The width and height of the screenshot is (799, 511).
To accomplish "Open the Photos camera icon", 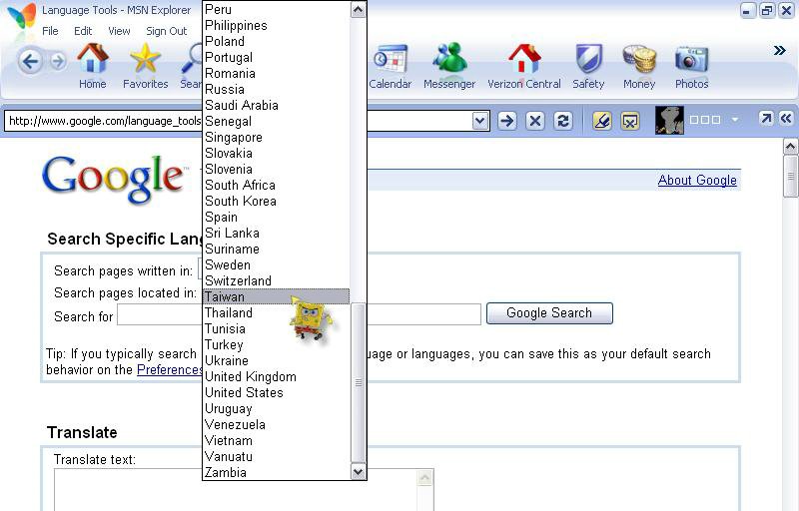I will click(691, 66).
